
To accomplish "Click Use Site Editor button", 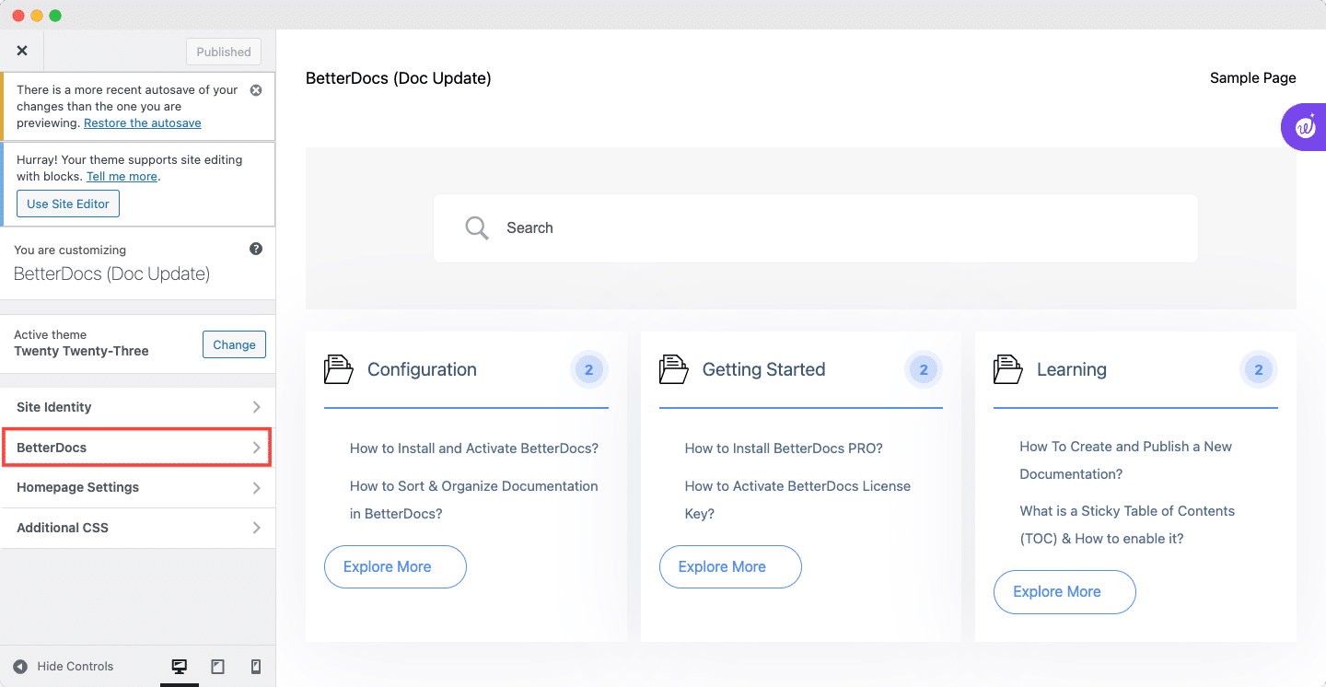I will pyautogui.click(x=68, y=204).
